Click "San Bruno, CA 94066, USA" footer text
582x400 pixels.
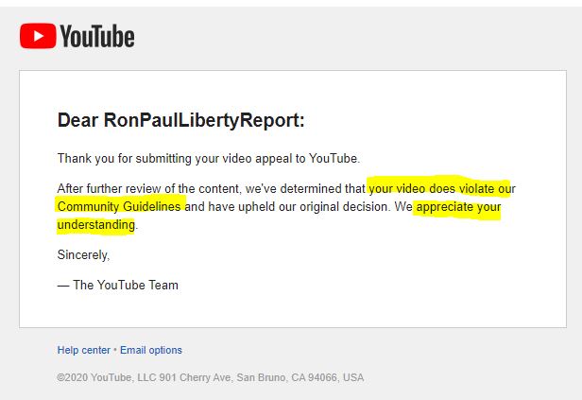pyautogui.click(x=300, y=377)
